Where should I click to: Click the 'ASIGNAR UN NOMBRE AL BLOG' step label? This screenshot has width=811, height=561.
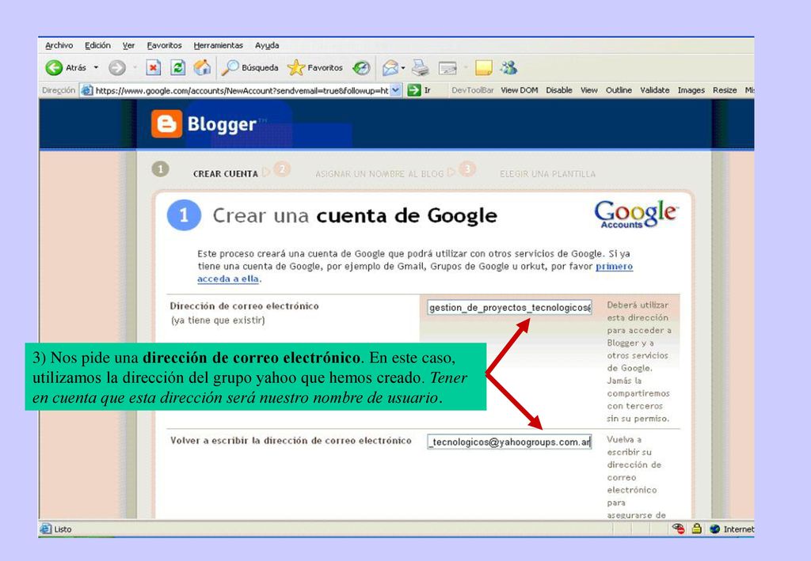point(379,174)
